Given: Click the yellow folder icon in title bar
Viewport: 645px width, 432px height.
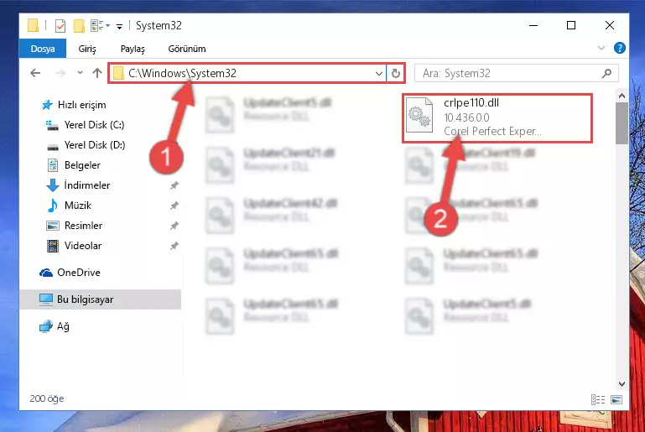Looking at the screenshot, I should [33, 25].
